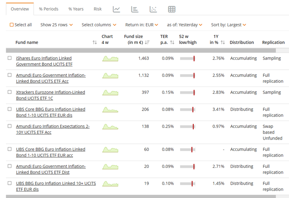Switch to the % Periods tab
289x198 pixels.
tap(49, 9)
